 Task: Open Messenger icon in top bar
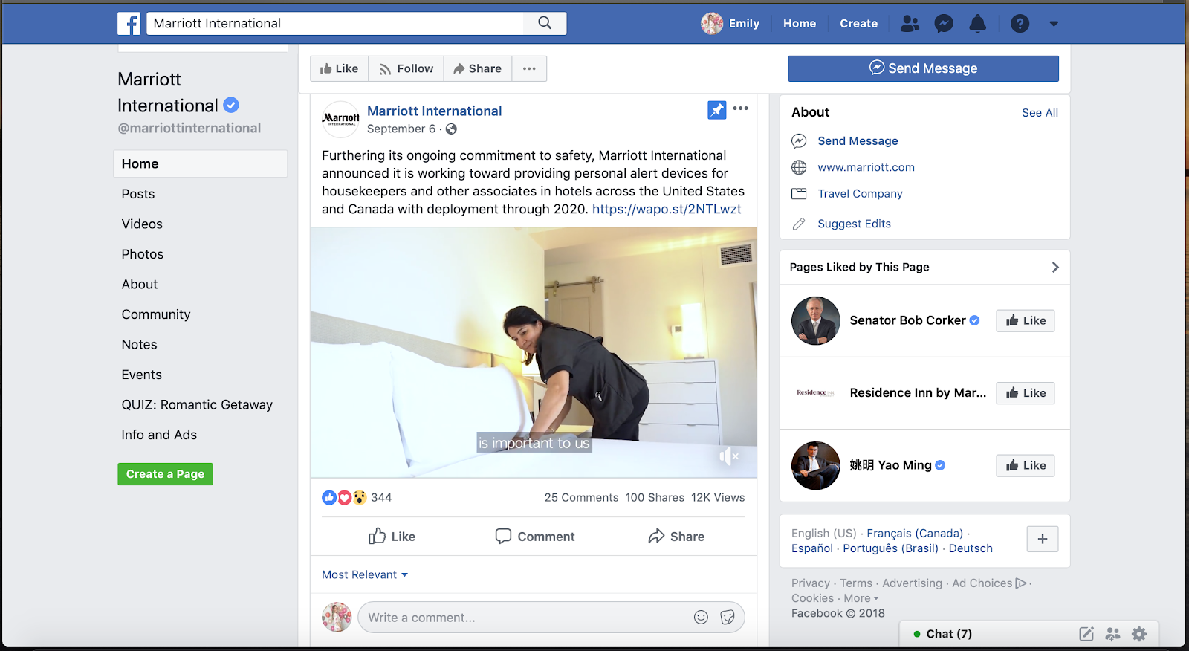[944, 24]
